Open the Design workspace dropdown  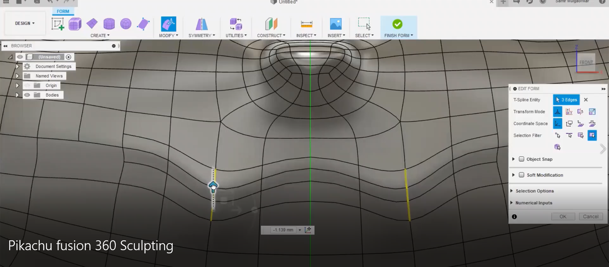tap(25, 23)
